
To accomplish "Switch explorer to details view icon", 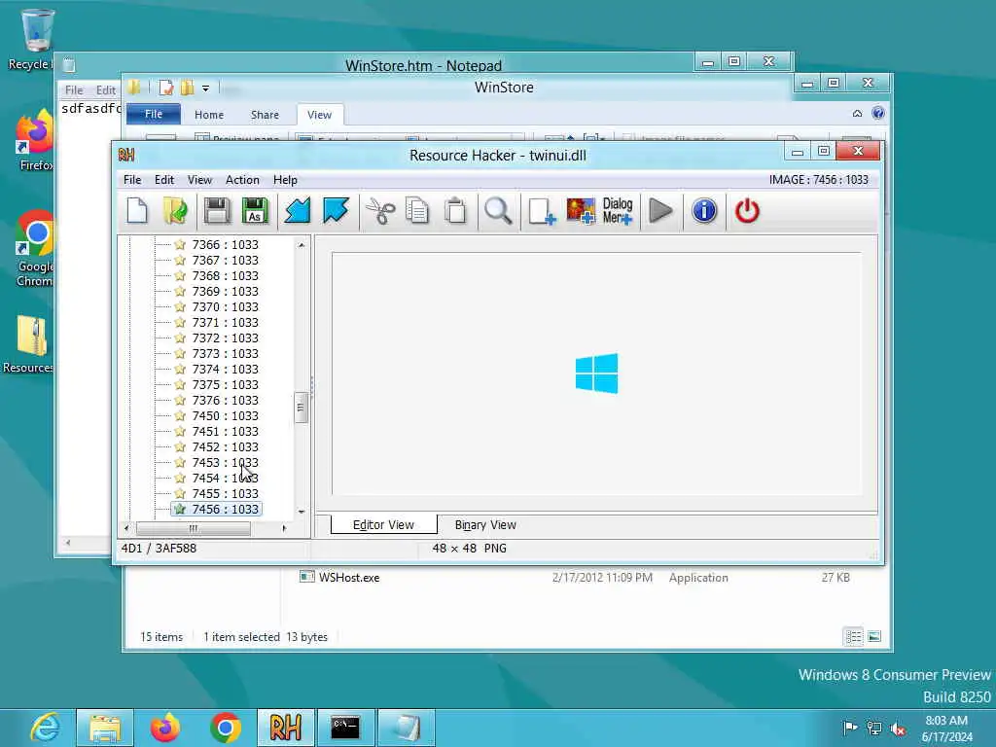I will tap(854, 636).
